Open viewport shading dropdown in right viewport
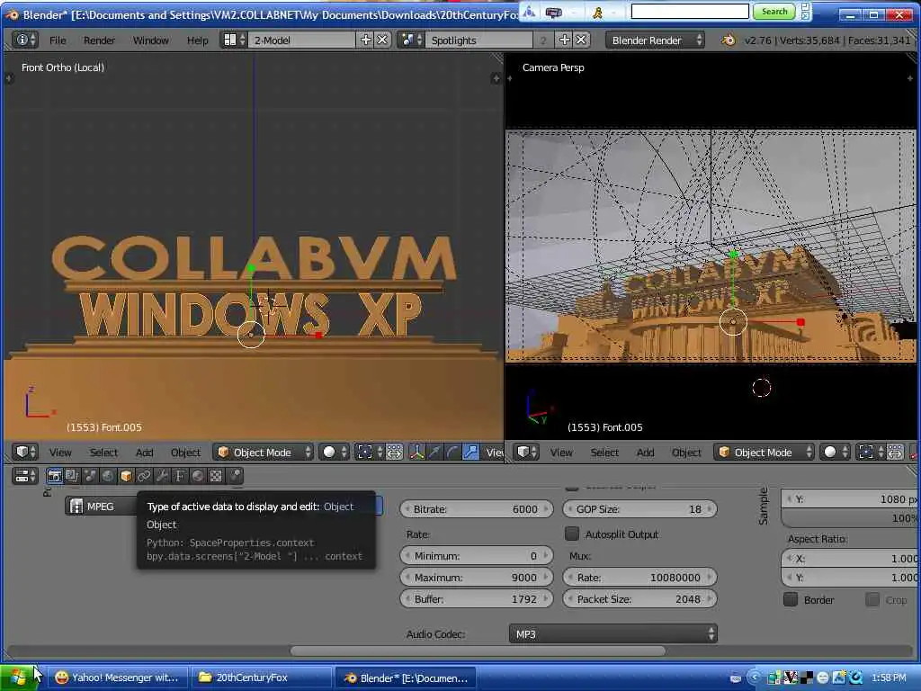921x691 pixels. point(836,452)
